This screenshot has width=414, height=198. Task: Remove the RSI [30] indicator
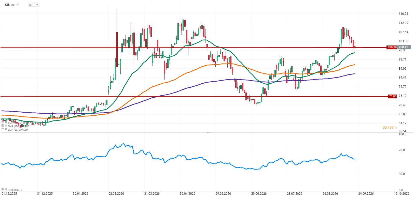coord(6,189)
